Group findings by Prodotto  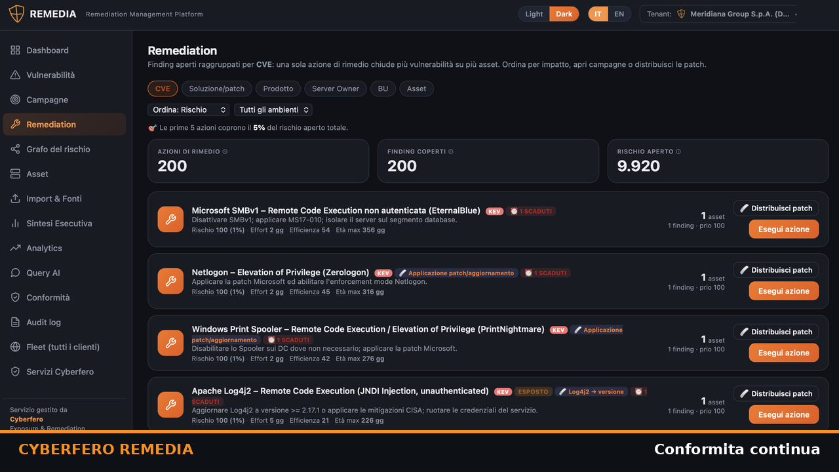pyautogui.click(x=279, y=88)
